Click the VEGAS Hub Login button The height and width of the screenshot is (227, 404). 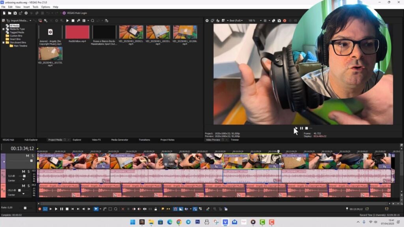click(75, 13)
